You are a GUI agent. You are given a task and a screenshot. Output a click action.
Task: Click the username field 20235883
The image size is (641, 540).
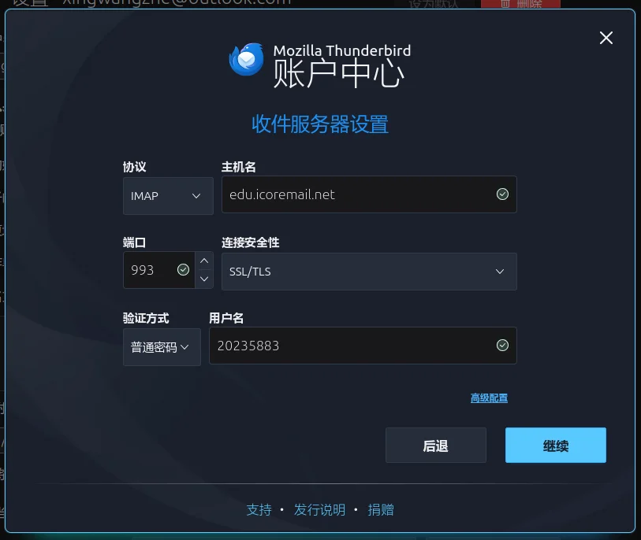pos(363,346)
